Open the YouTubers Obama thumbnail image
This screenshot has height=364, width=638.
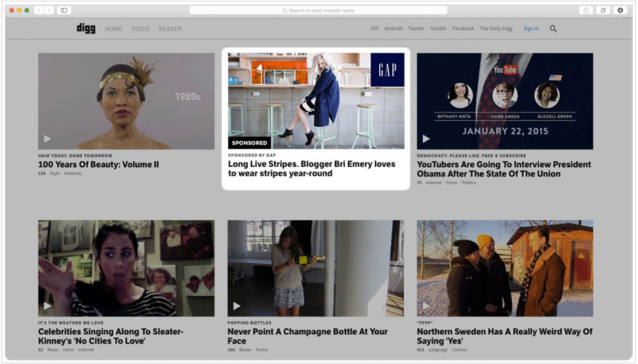(505, 101)
